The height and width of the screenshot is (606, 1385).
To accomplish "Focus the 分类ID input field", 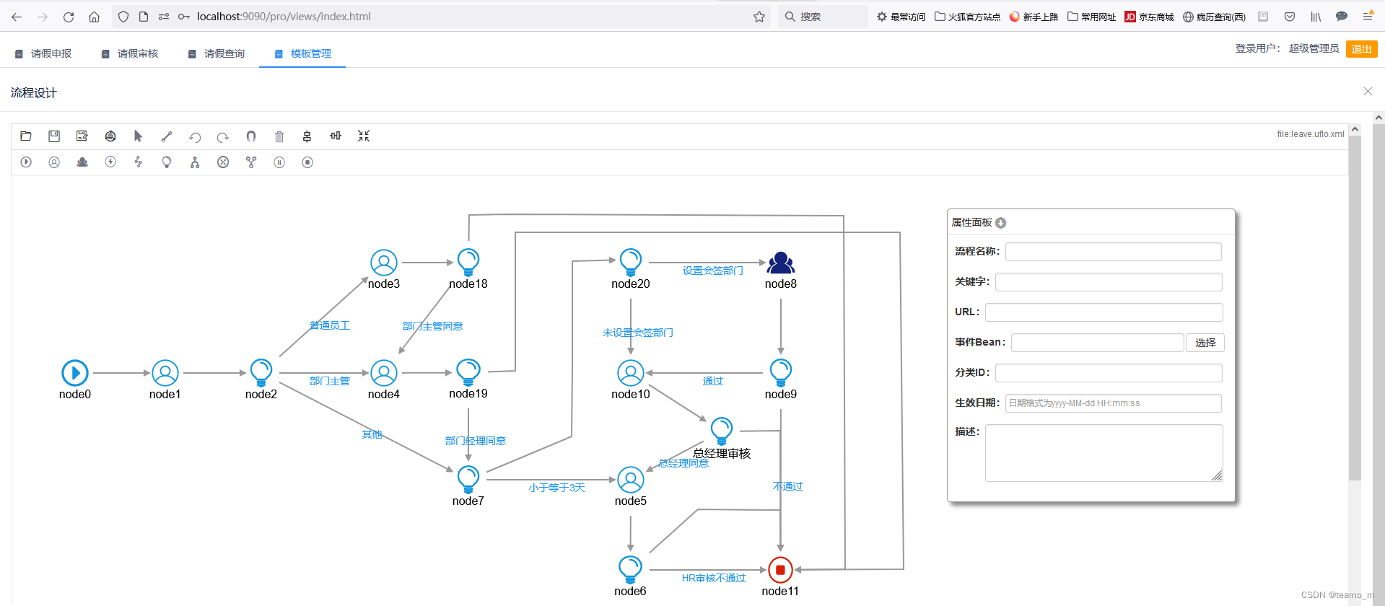I will pos(1109,373).
